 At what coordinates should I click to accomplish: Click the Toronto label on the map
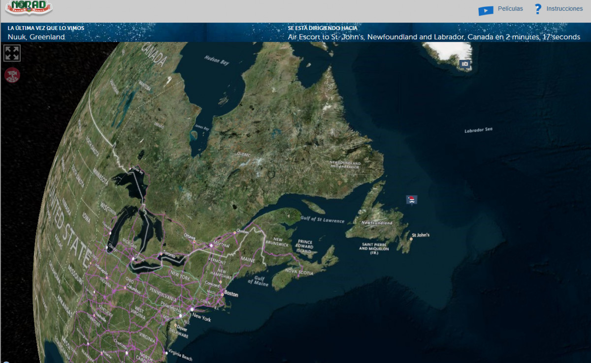(x=169, y=255)
